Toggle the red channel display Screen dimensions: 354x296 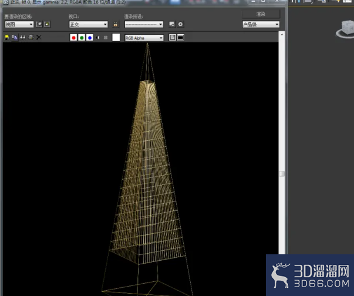pyautogui.click(x=73, y=38)
